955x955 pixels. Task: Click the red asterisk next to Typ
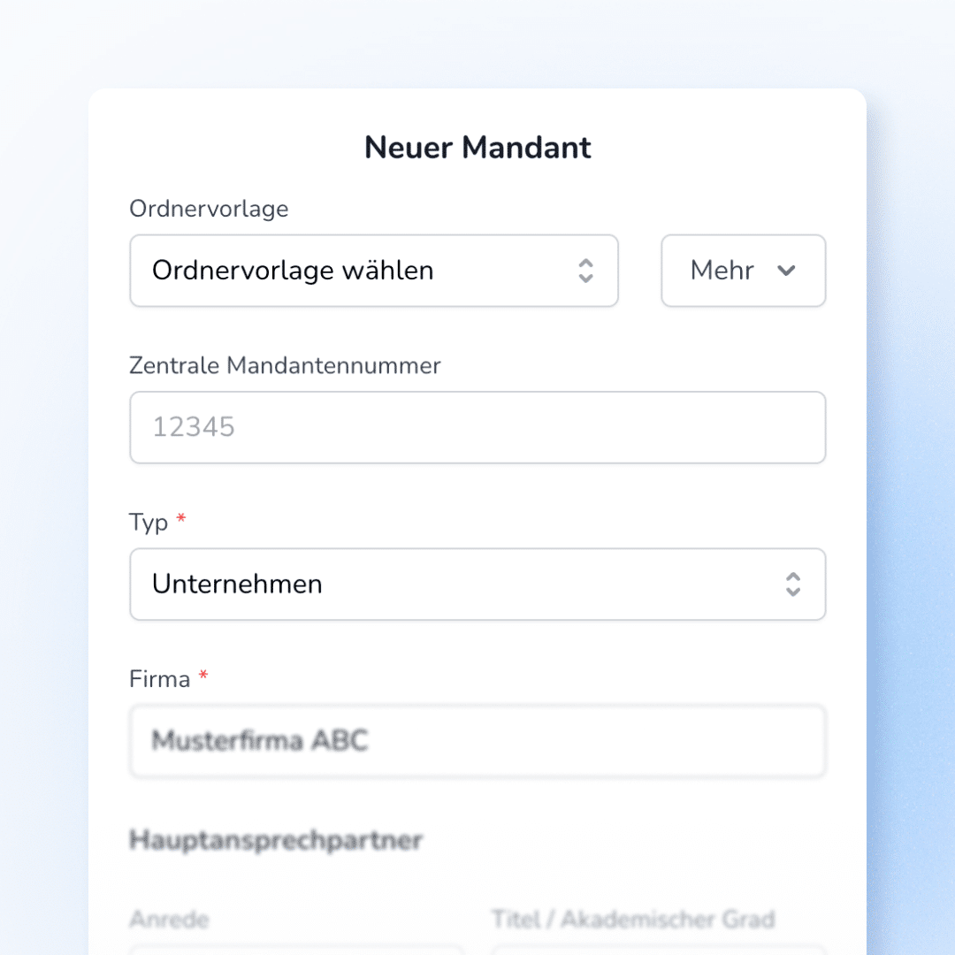(x=181, y=520)
